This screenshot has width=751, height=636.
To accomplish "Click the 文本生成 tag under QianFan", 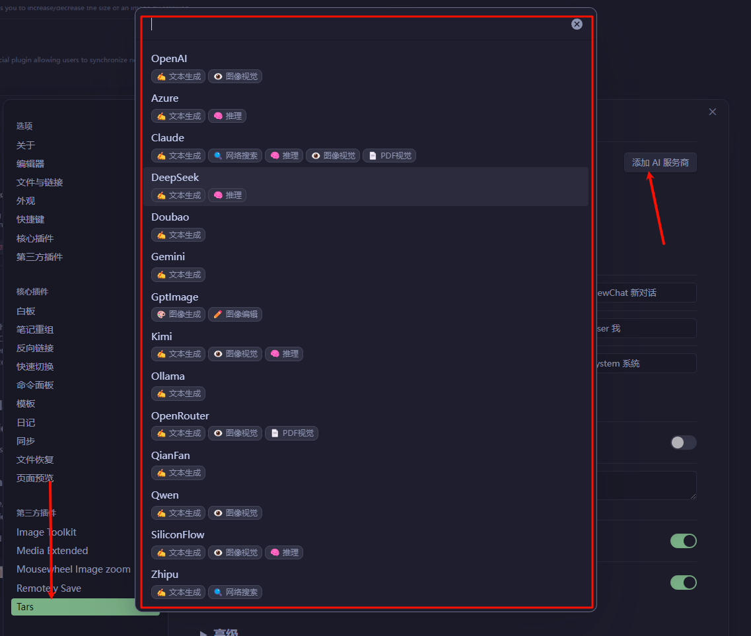I will [x=178, y=473].
